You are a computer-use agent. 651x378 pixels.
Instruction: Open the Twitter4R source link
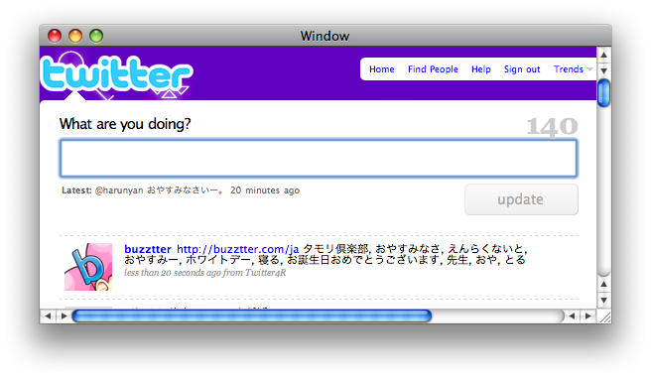(265, 273)
